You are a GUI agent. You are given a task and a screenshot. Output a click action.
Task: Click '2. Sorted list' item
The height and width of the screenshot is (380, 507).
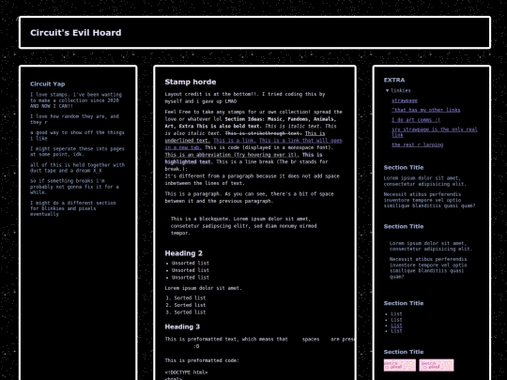tap(186, 305)
